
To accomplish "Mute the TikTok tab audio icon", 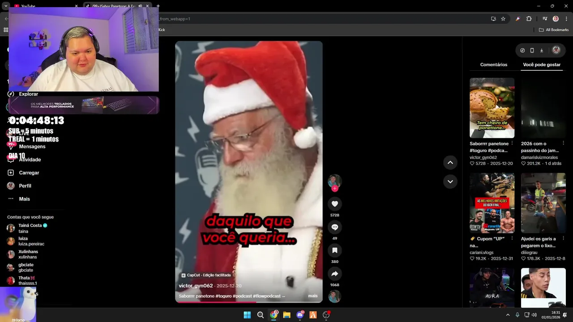I will [140, 6].
